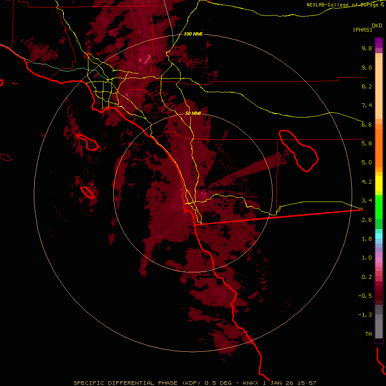
Task: Select the 0.2 value on the color scale
Action: coord(367,277)
